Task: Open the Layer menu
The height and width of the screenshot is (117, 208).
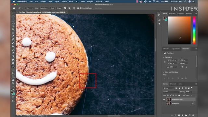Action: pyautogui.click(x=50, y=1)
